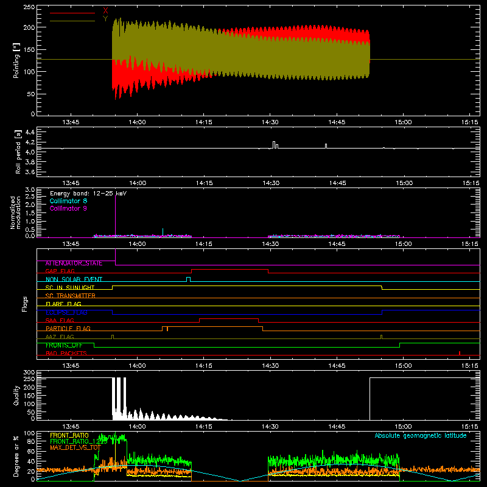
Task: Click the red X legend letter
Action: point(105,11)
